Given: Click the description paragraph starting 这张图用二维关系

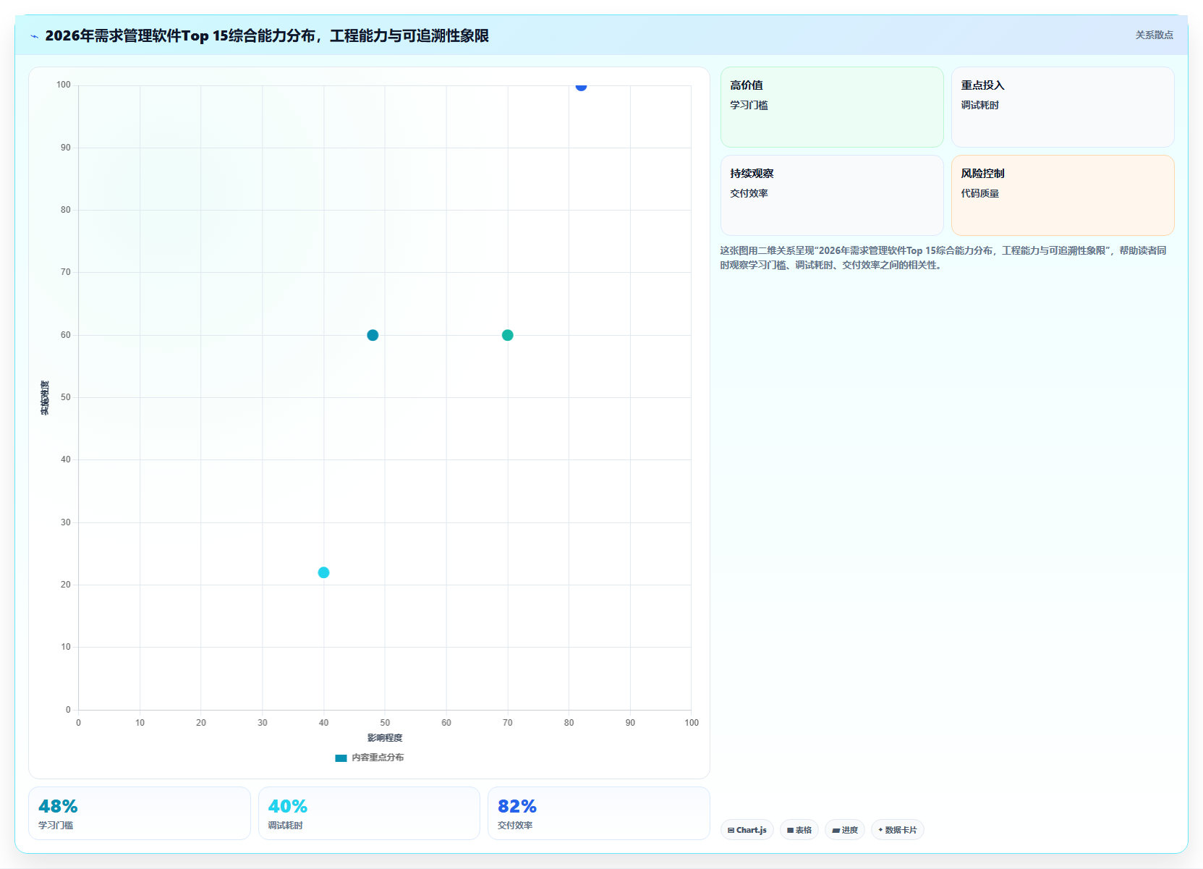Looking at the screenshot, I should coord(943,258).
